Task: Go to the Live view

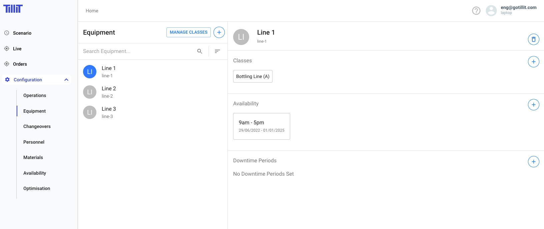Action: [x=17, y=49]
